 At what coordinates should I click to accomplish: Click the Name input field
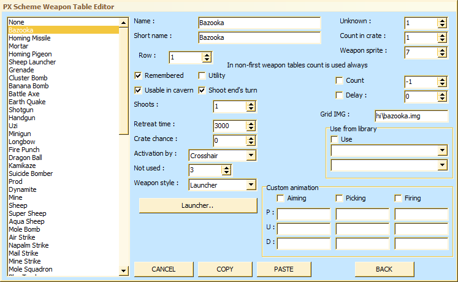point(259,23)
